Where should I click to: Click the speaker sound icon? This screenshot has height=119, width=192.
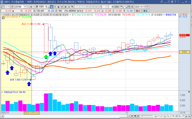click(x=31, y=7)
